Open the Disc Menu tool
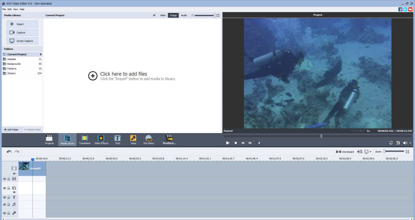The image size is (415, 220). click(148, 140)
